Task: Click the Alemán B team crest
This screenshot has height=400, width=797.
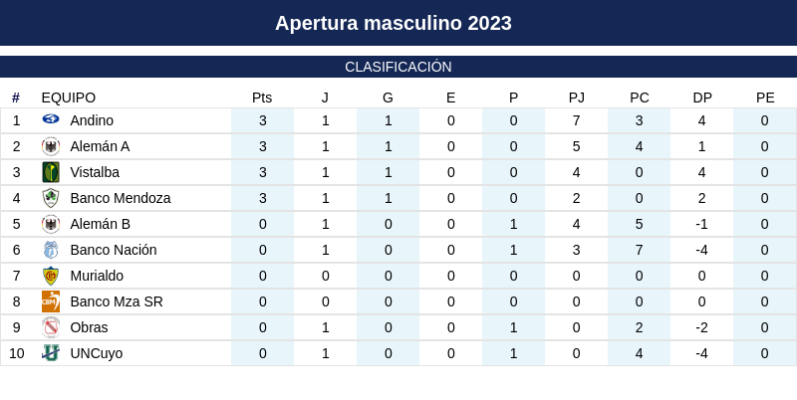Action: point(51,224)
